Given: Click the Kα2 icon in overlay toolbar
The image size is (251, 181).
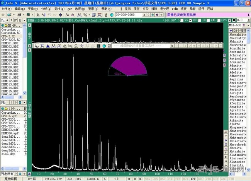Looking at the screenshot, I should click(71, 46).
